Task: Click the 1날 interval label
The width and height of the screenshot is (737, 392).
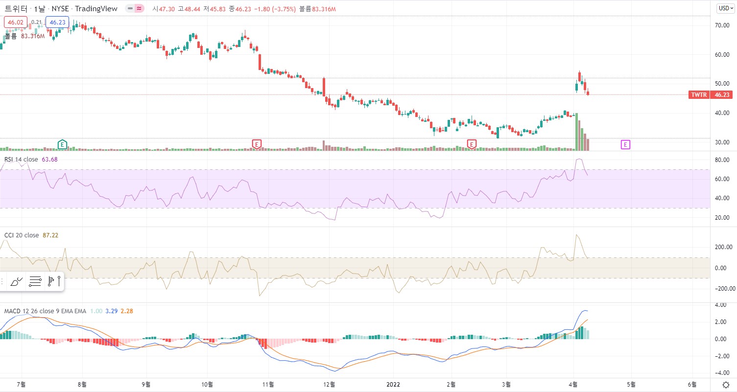Action: click(41, 9)
